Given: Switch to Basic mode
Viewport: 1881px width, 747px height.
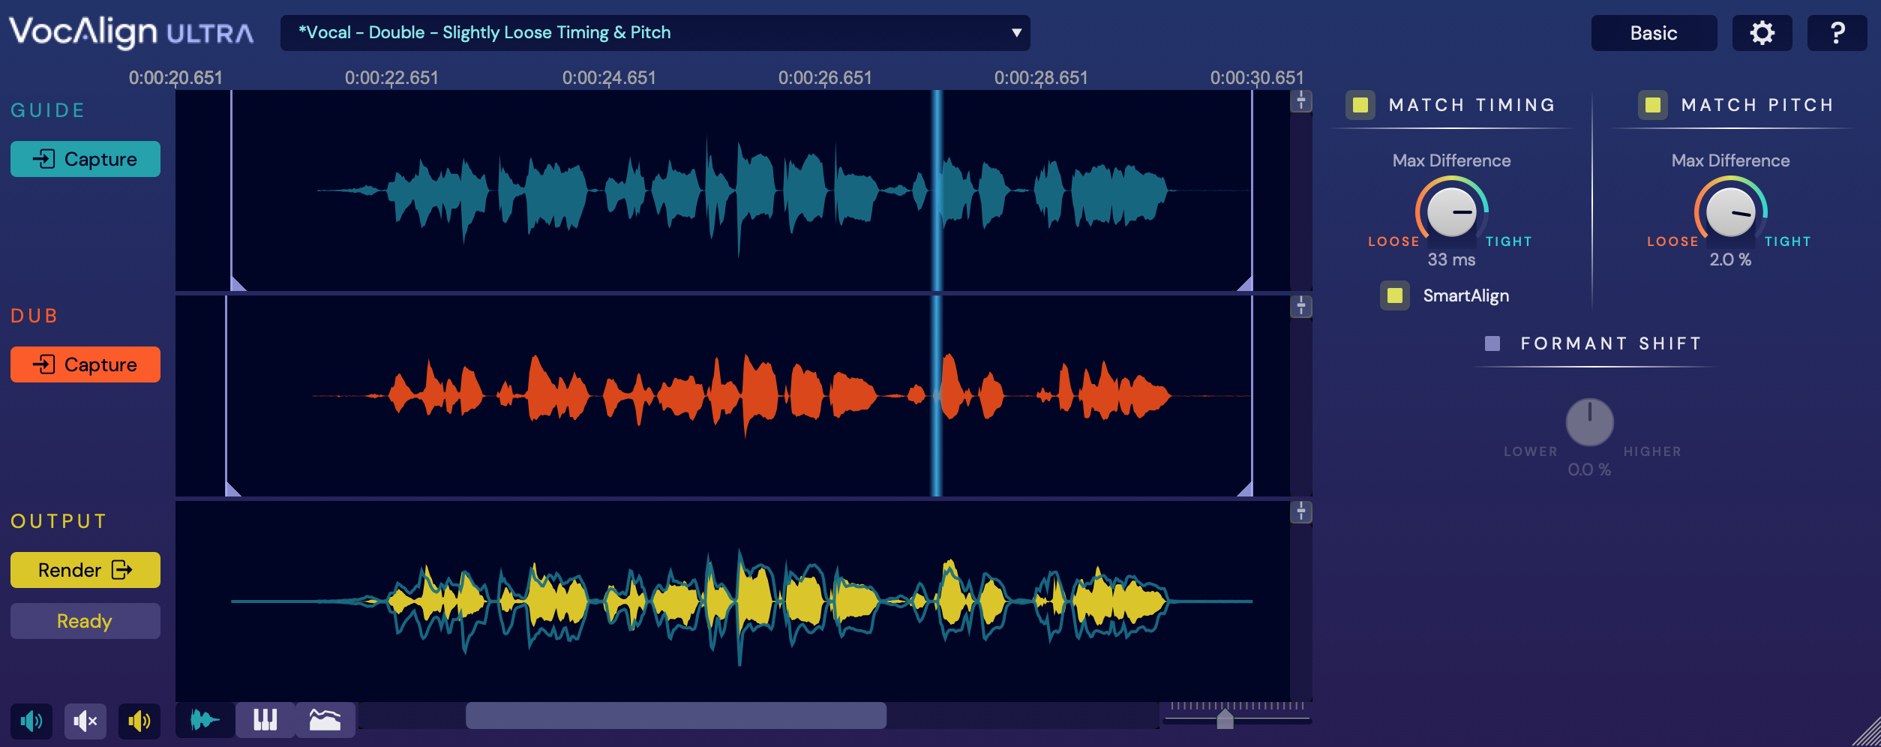Looking at the screenshot, I should coord(1653,33).
